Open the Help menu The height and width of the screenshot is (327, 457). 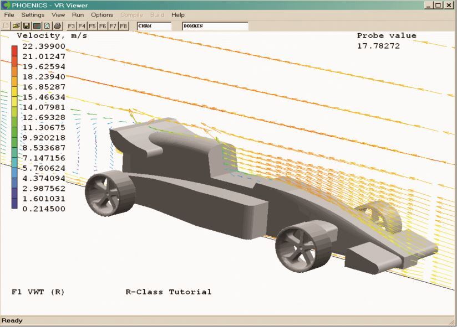178,15
